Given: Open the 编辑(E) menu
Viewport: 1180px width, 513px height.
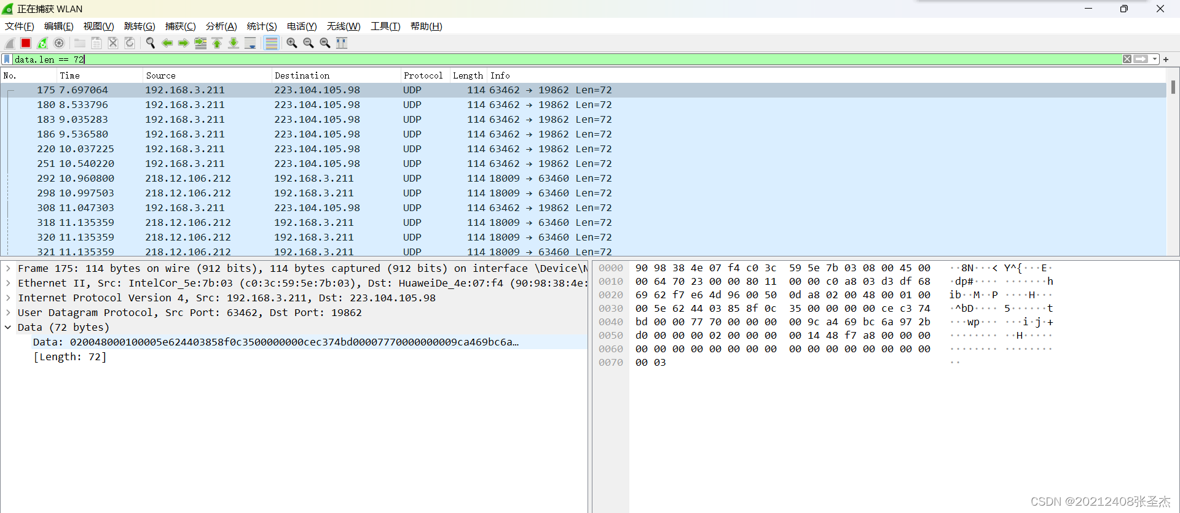Looking at the screenshot, I should (59, 26).
